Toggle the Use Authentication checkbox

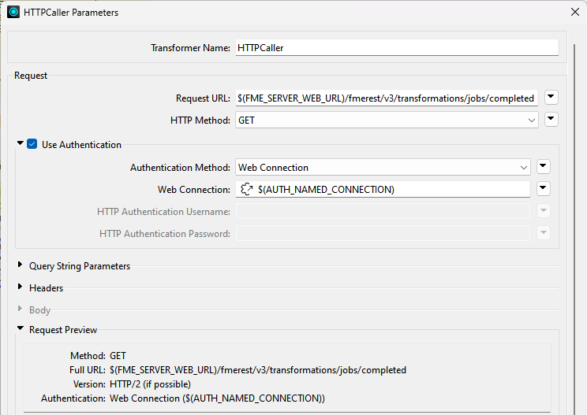(x=32, y=144)
